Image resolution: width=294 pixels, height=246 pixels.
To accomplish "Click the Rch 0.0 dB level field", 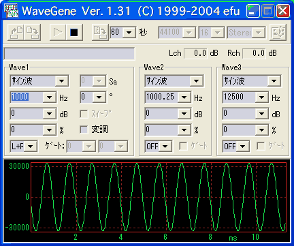I will coord(254,54).
